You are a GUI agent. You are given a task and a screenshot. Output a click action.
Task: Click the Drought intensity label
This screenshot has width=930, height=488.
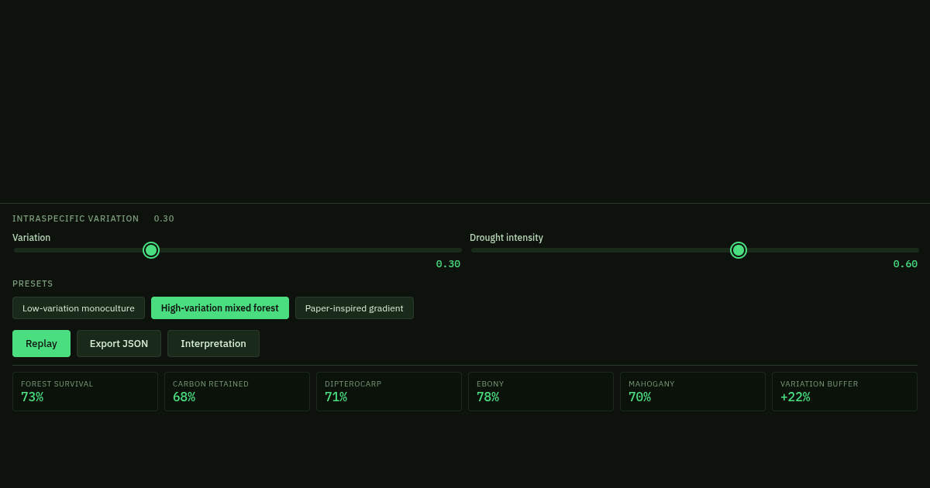click(506, 238)
